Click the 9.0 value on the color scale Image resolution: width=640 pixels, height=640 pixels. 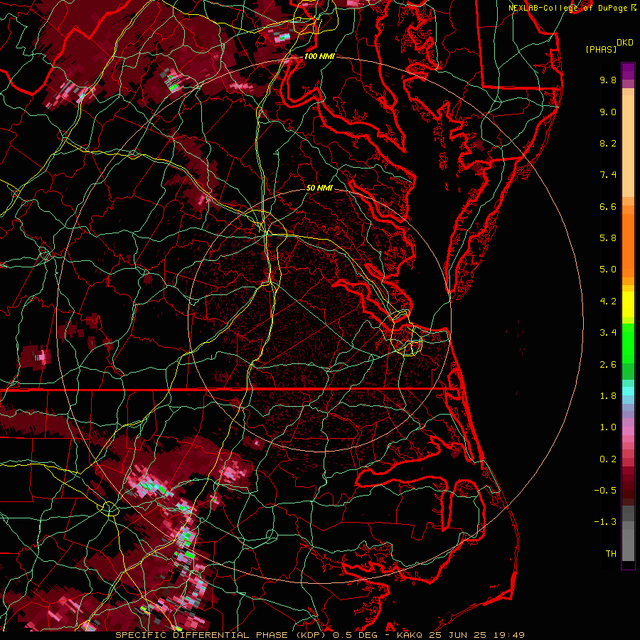[x=608, y=112]
